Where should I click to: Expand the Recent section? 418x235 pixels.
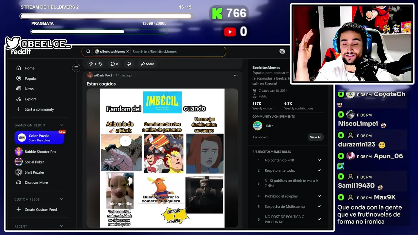click(61, 226)
